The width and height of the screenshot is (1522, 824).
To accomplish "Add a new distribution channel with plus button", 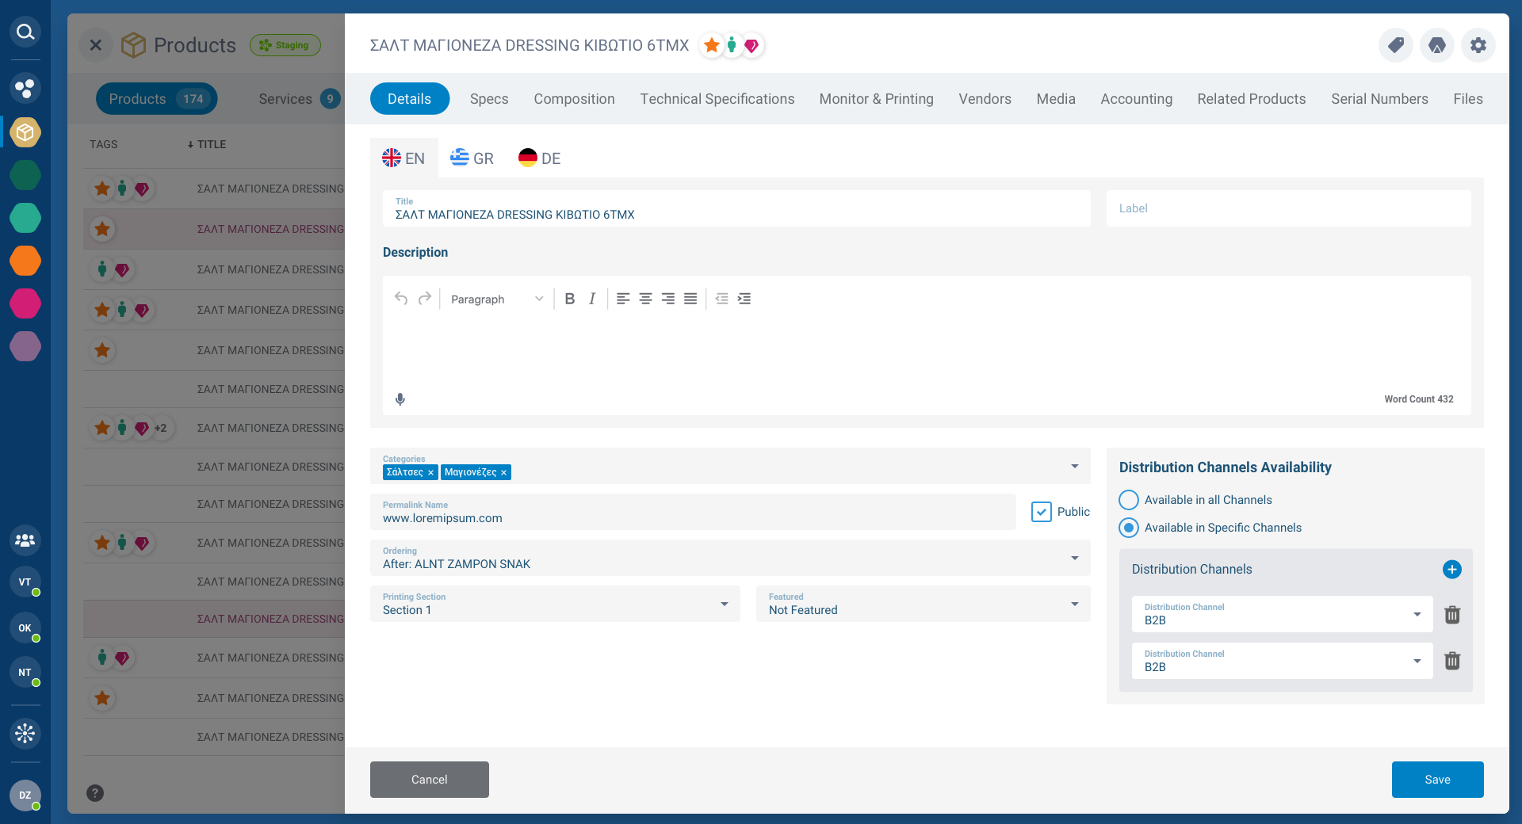I will [1452, 569].
